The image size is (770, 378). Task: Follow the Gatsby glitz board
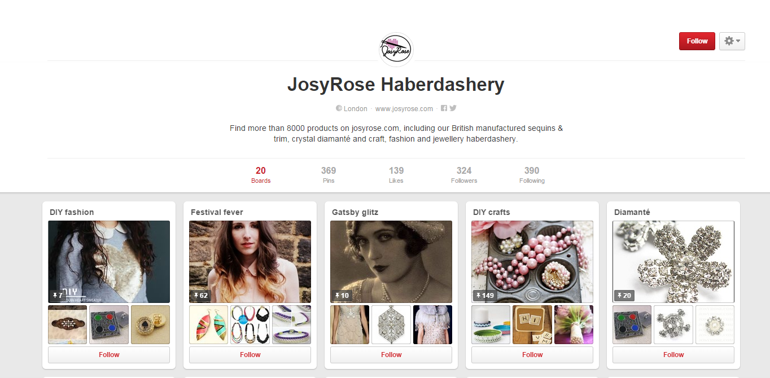pos(391,355)
